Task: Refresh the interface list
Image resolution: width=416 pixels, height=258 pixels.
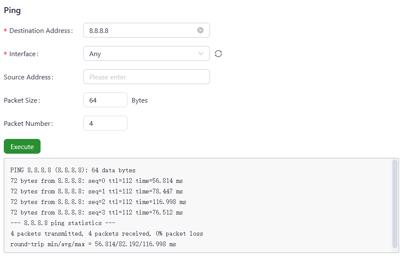Action: (218, 54)
